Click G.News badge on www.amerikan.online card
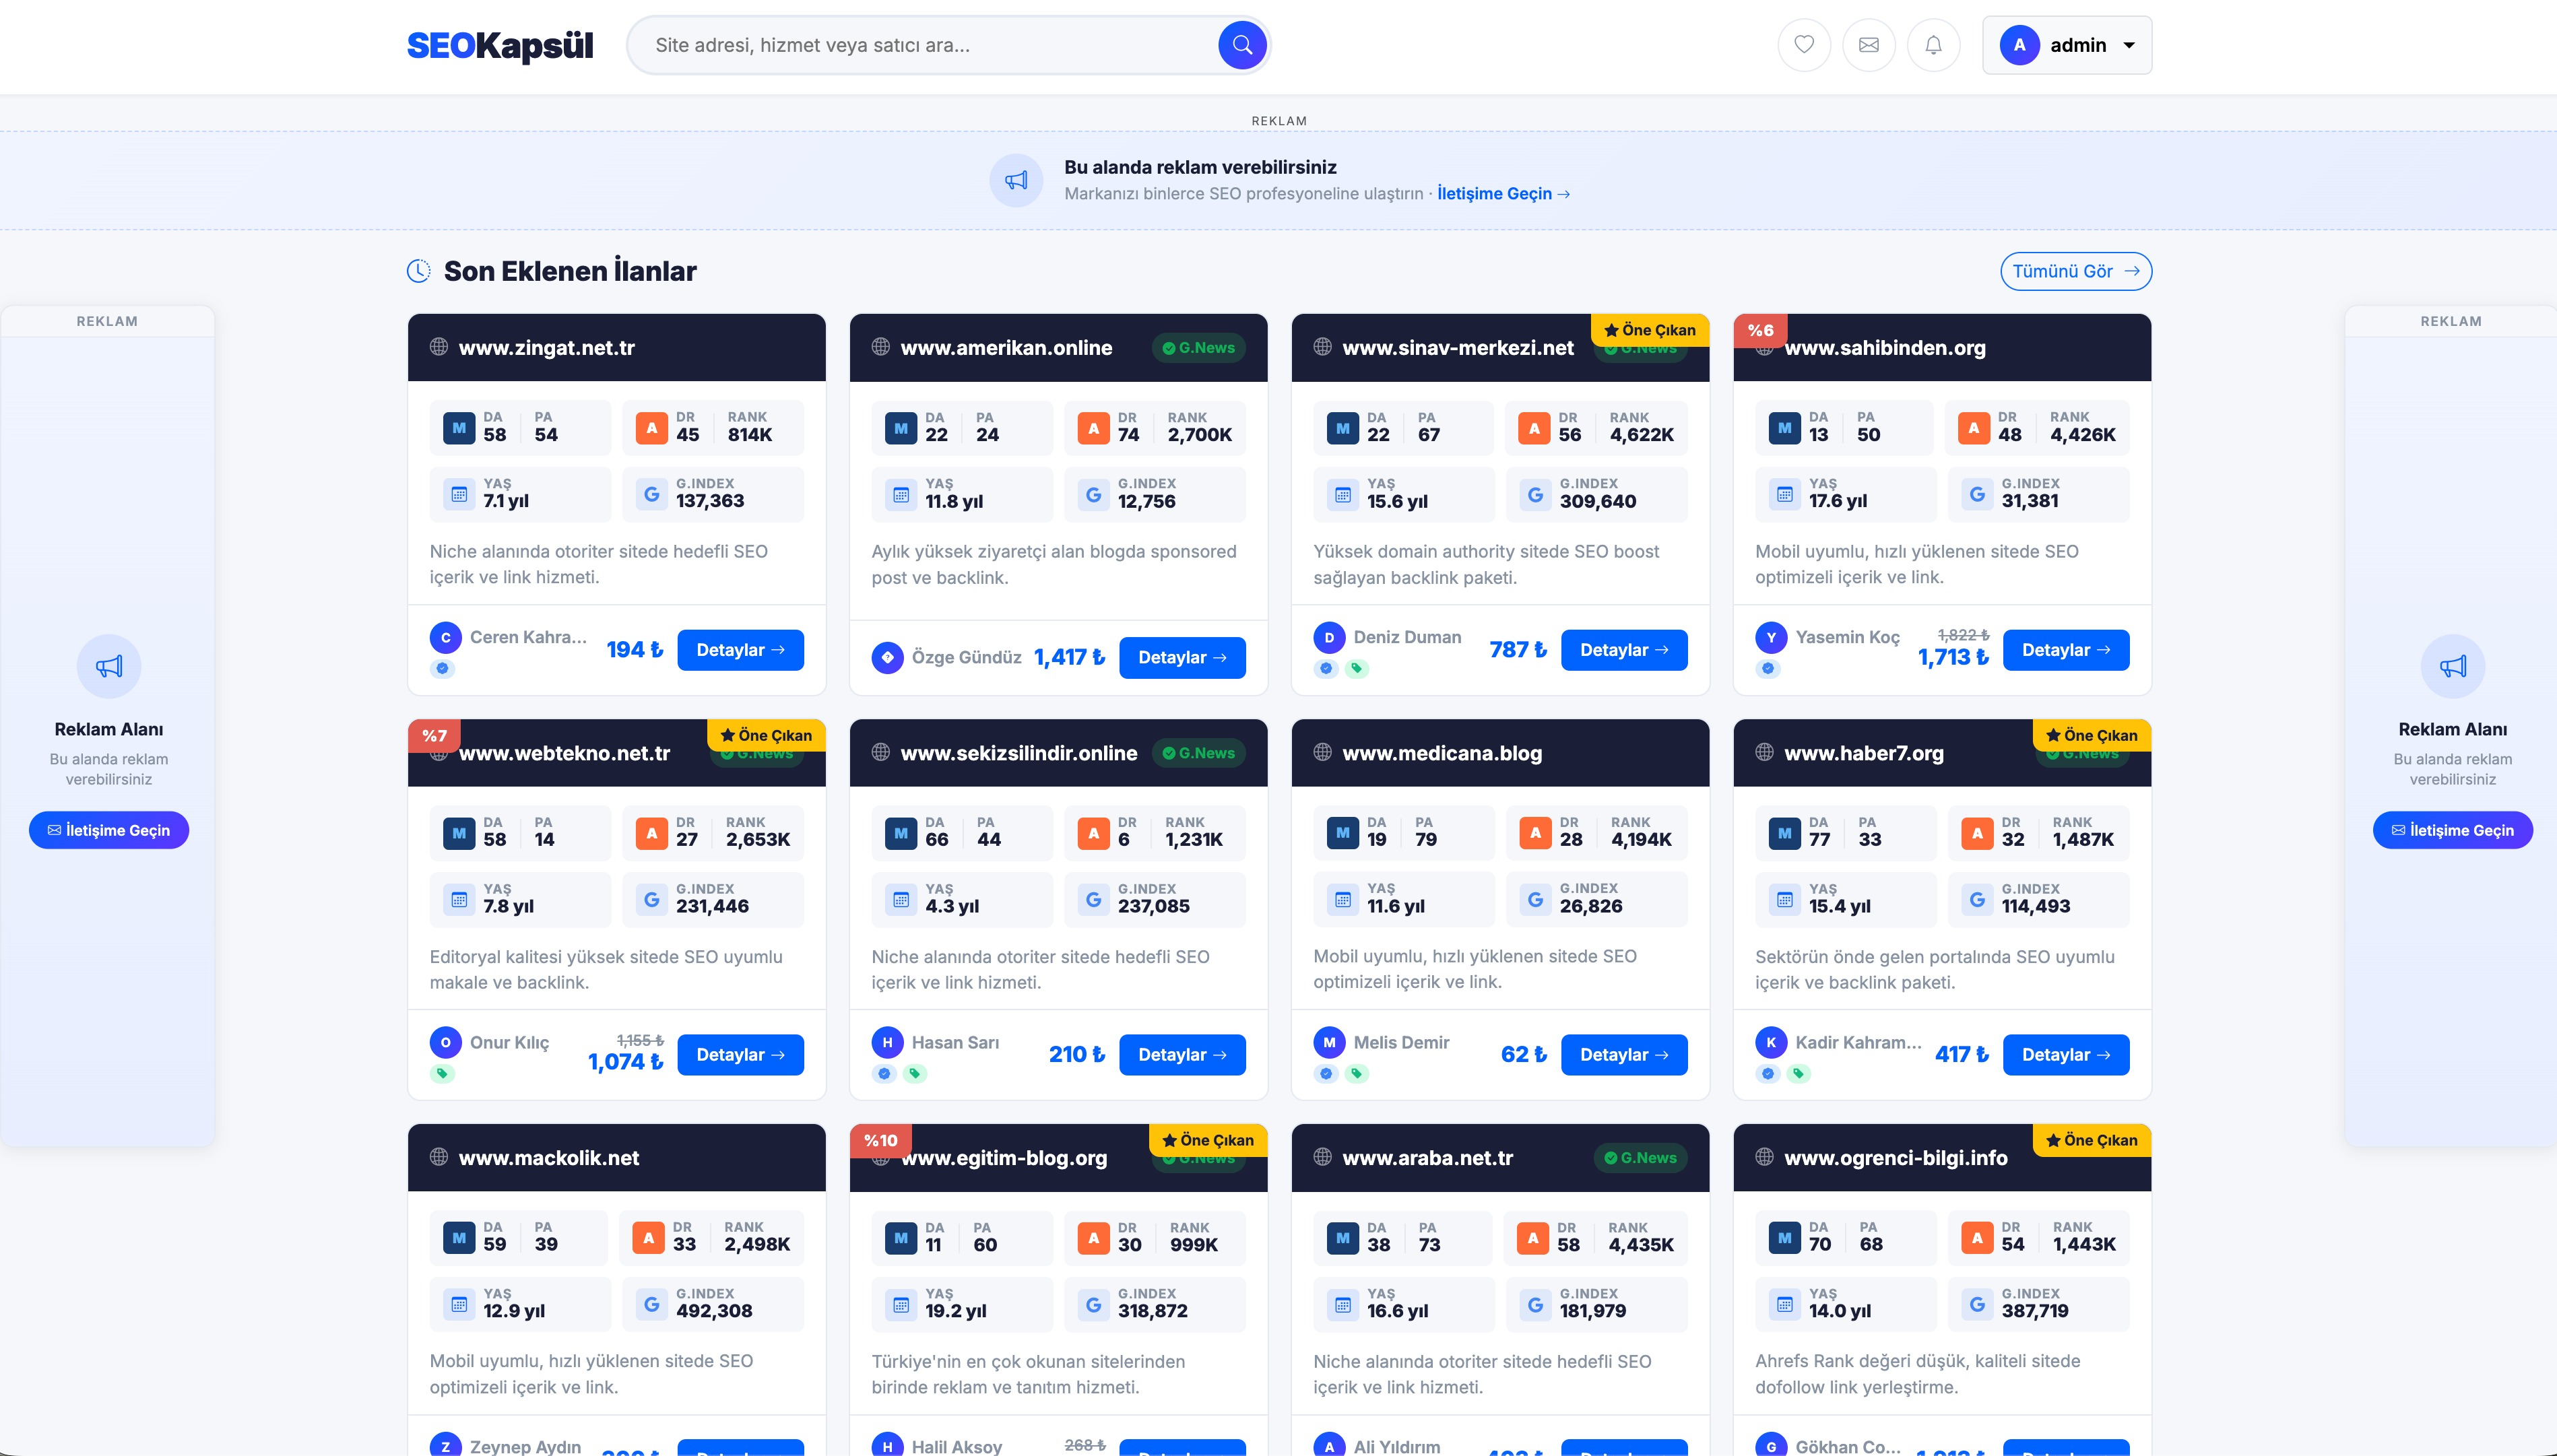Image resolution: width=2557 pixels, height=1456 pixels. [x=1198, y=348]
